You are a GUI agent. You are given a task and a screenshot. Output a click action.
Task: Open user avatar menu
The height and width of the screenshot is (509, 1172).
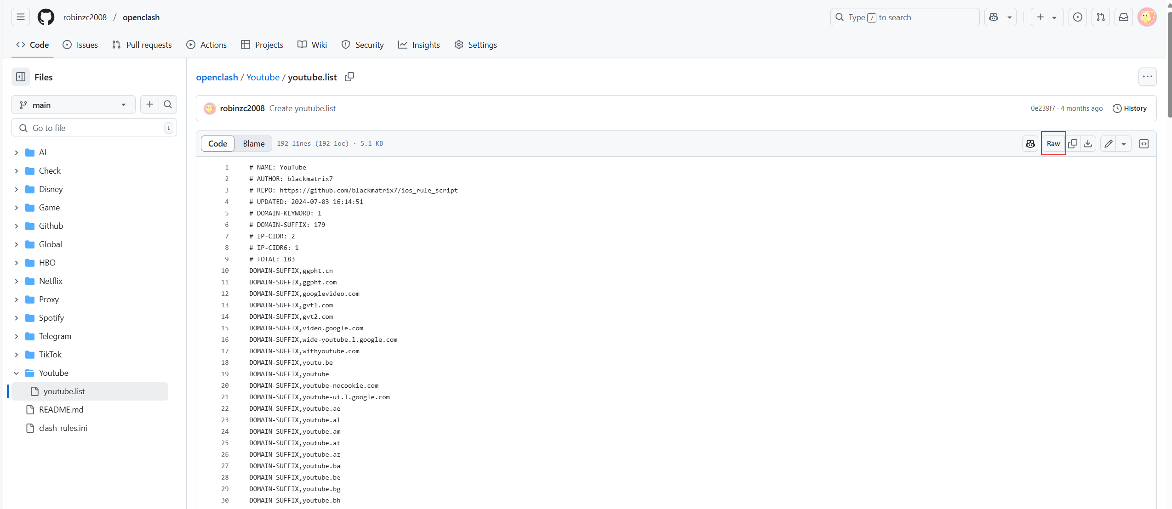coord(1147,17)
